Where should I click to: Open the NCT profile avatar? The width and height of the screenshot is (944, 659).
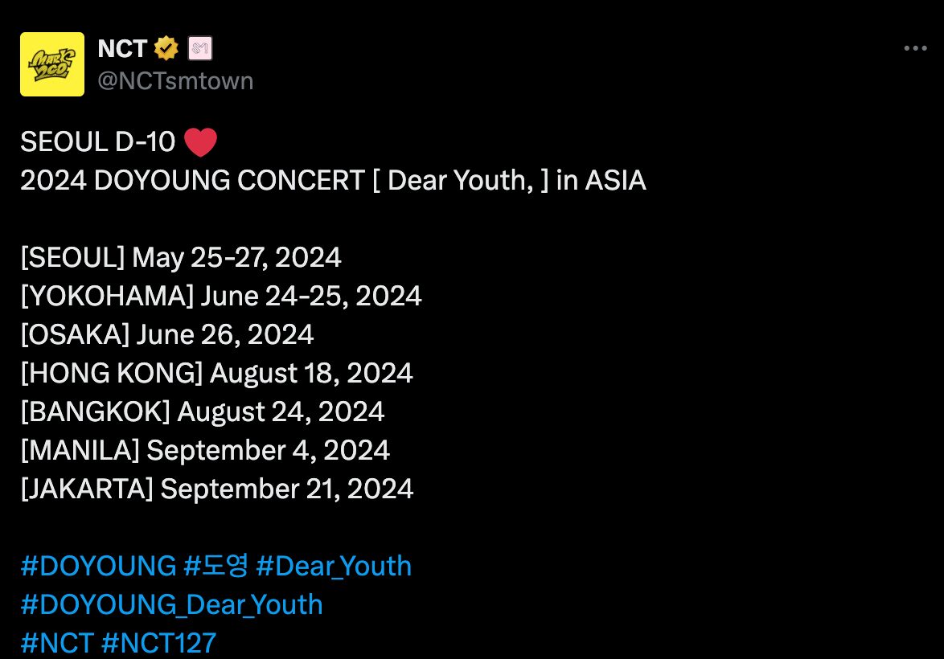click(x=52, y=64)
